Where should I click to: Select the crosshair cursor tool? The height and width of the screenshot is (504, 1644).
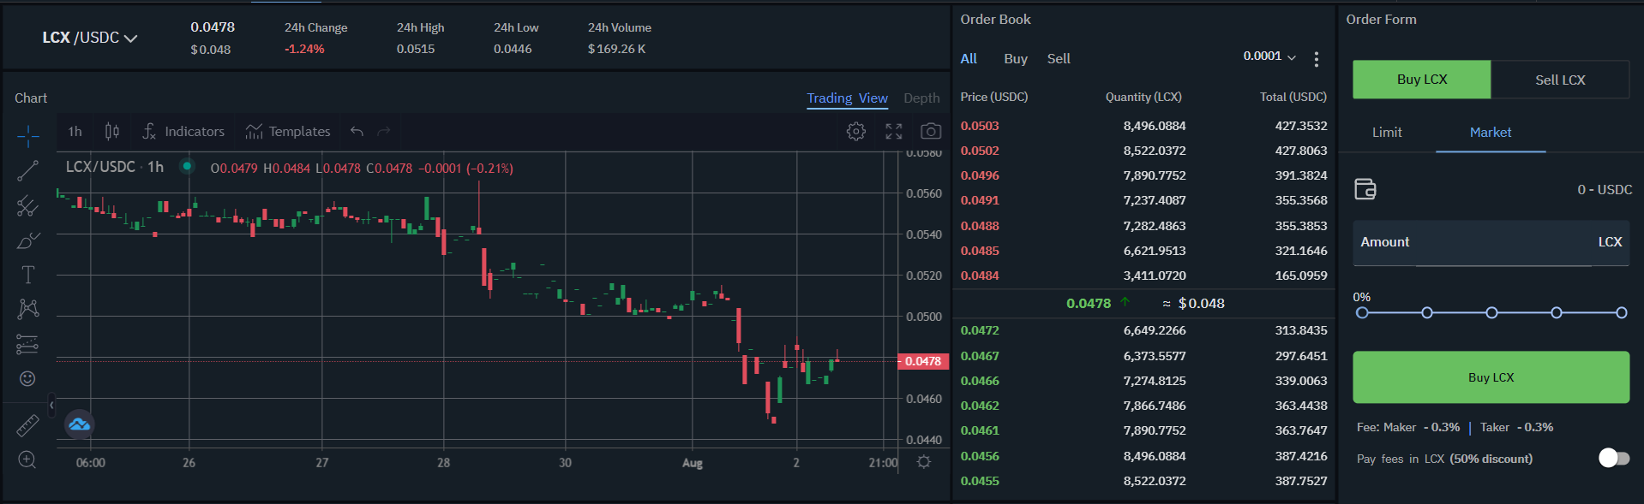27,135
